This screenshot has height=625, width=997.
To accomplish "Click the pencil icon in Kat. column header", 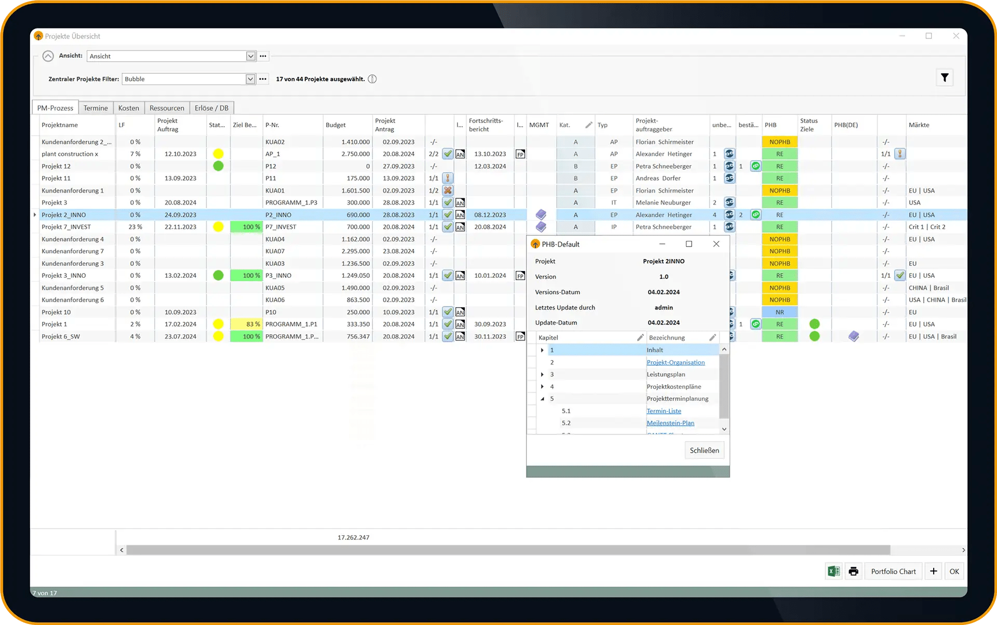I will pyautogui.click(x=588, y=125).
